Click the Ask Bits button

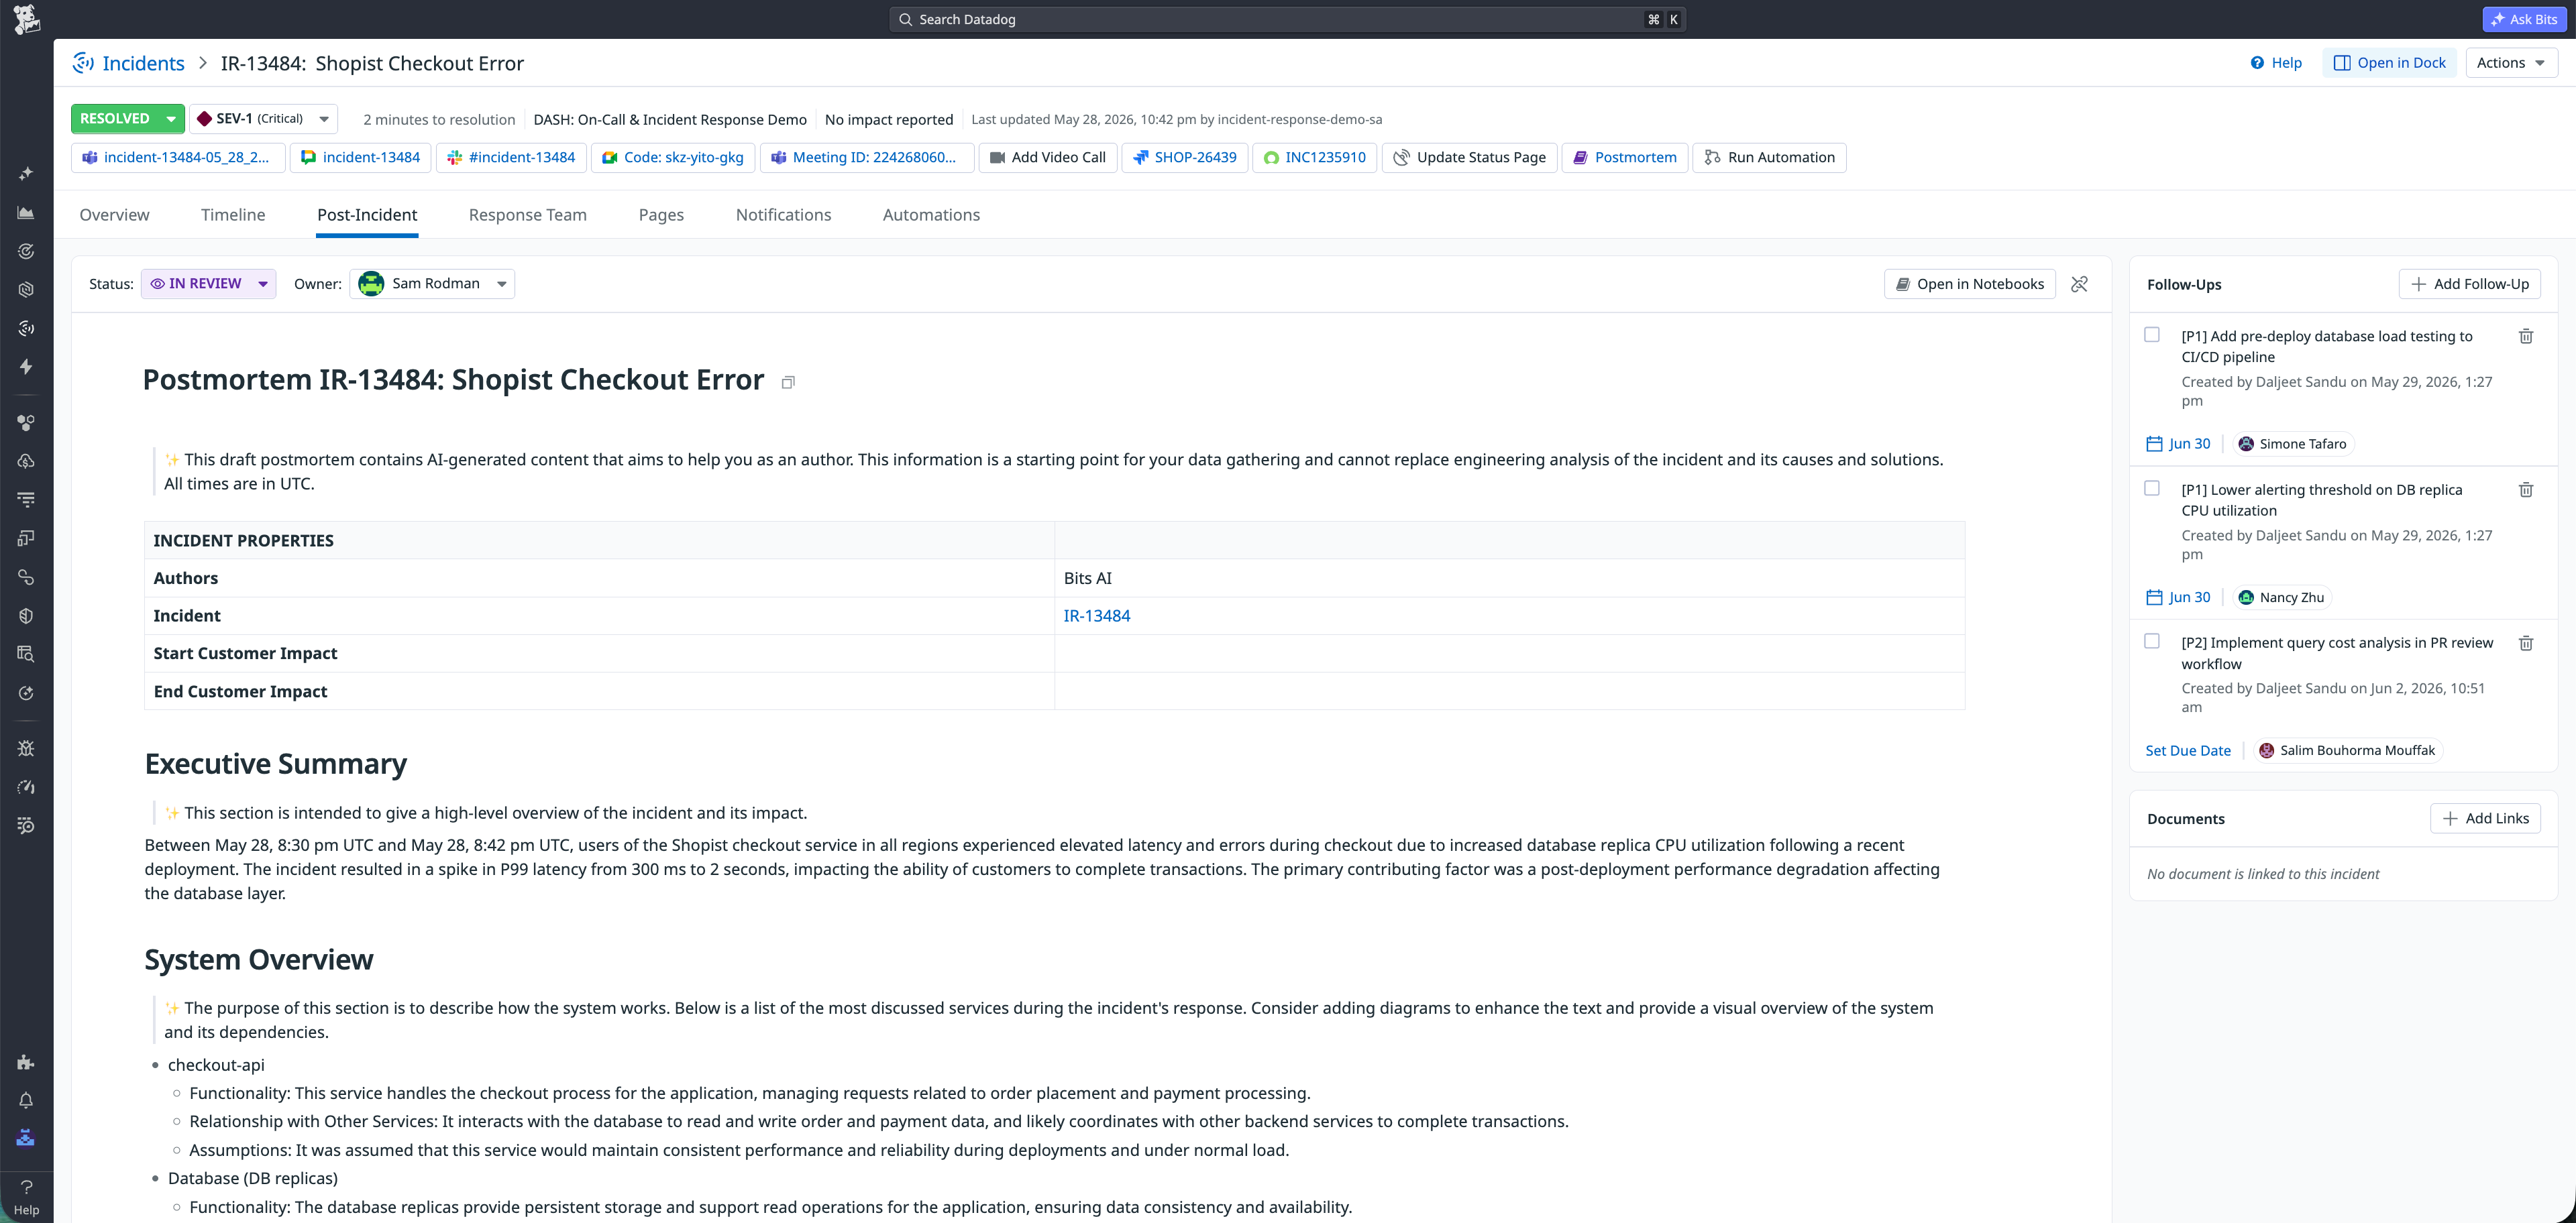click(2524, 19)
